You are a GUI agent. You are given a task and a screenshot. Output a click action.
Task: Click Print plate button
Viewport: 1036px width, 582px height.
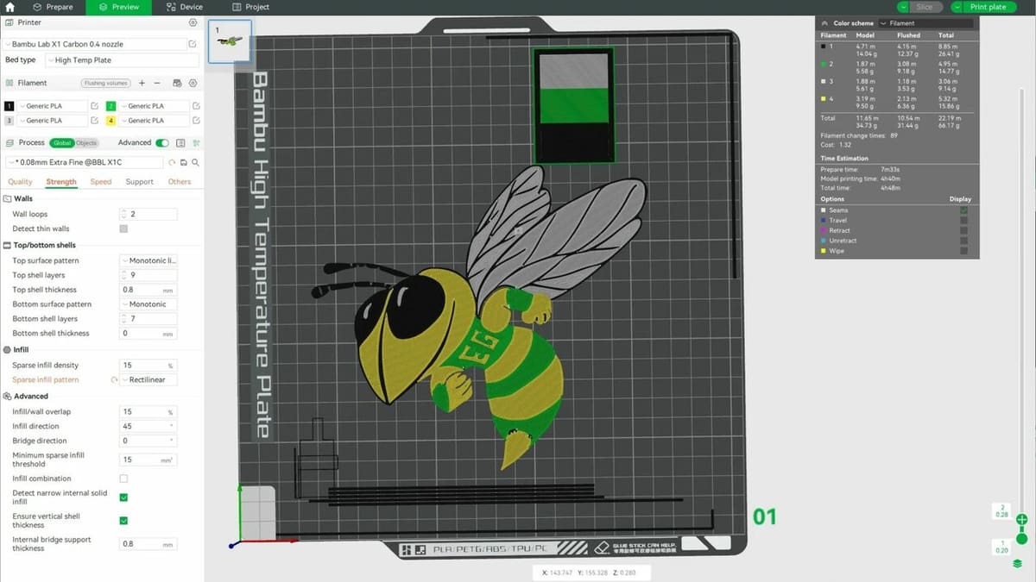(988, 7)
